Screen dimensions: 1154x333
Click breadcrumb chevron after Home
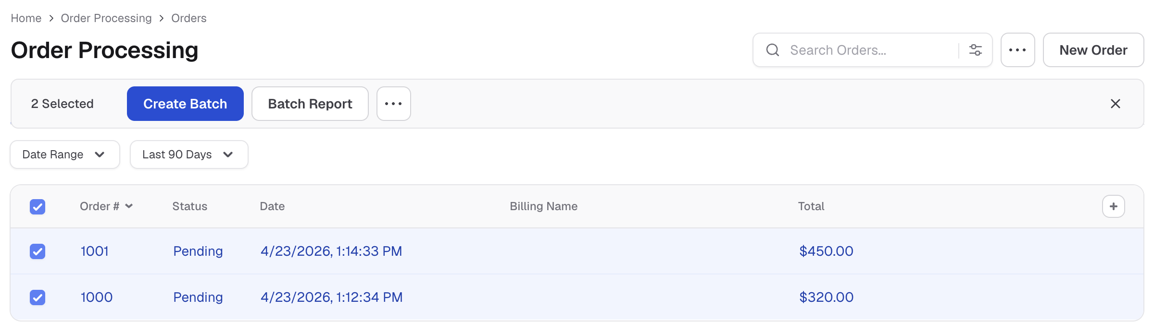(51, 18)
